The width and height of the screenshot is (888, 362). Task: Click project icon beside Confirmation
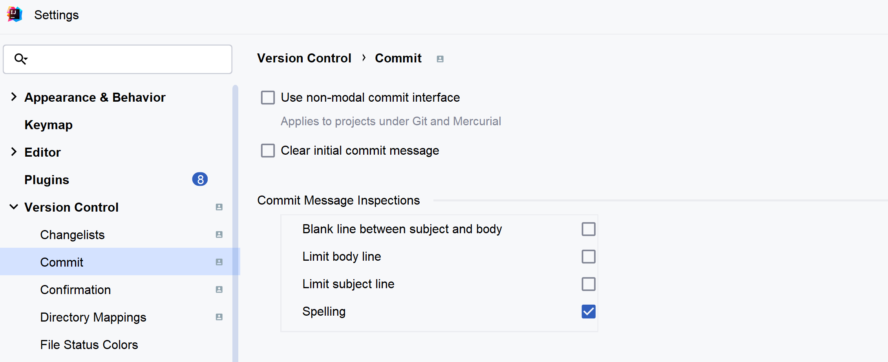click(x=219, y=289)
